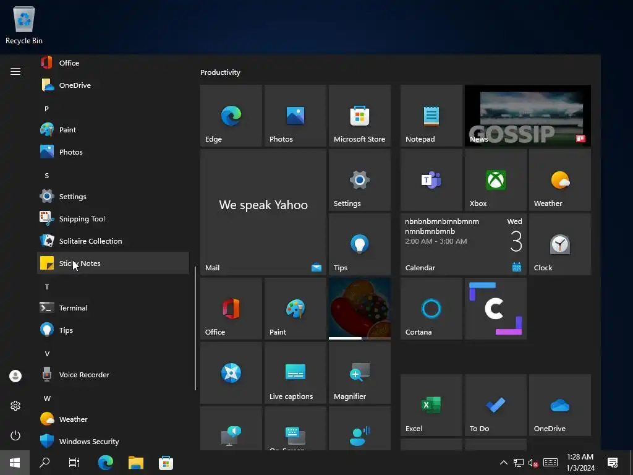This screenshot has width=633, height=475.
Task: Open Sticky Notes from the app list
Action: pyautogui.click(x=113, y=263)
